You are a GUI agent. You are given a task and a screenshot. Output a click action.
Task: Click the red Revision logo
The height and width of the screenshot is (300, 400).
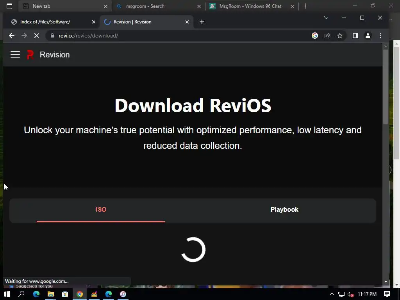click(30, 55)
